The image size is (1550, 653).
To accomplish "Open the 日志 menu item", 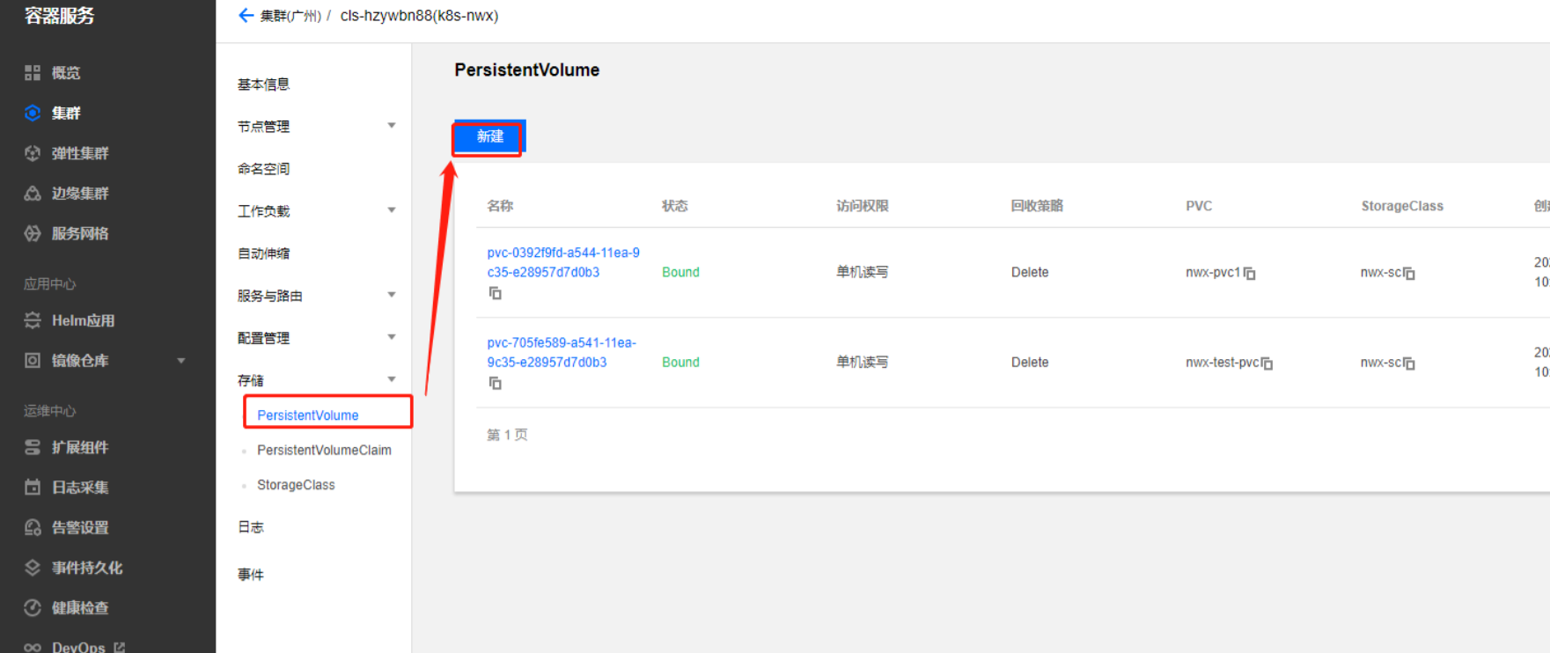I will tap(250, 527).
